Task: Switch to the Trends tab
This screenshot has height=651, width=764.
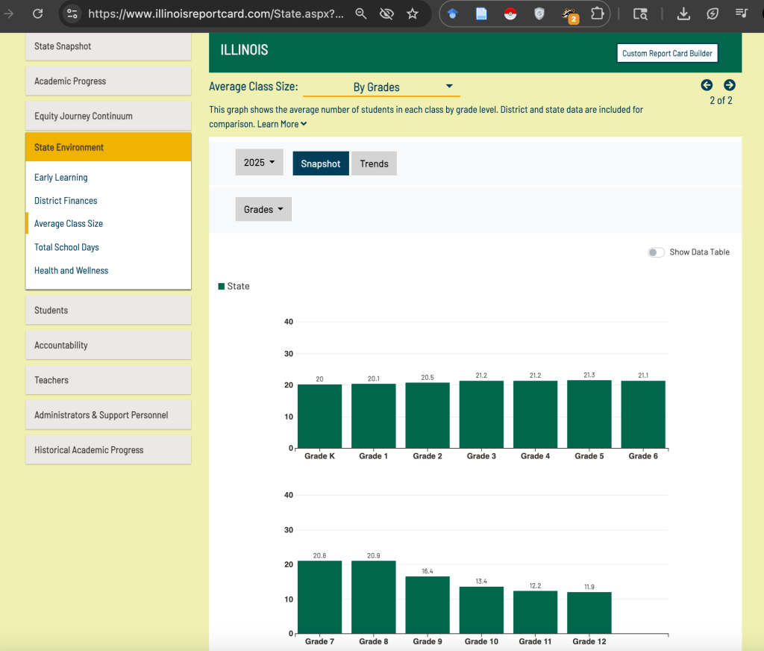Action: point(374,163)
